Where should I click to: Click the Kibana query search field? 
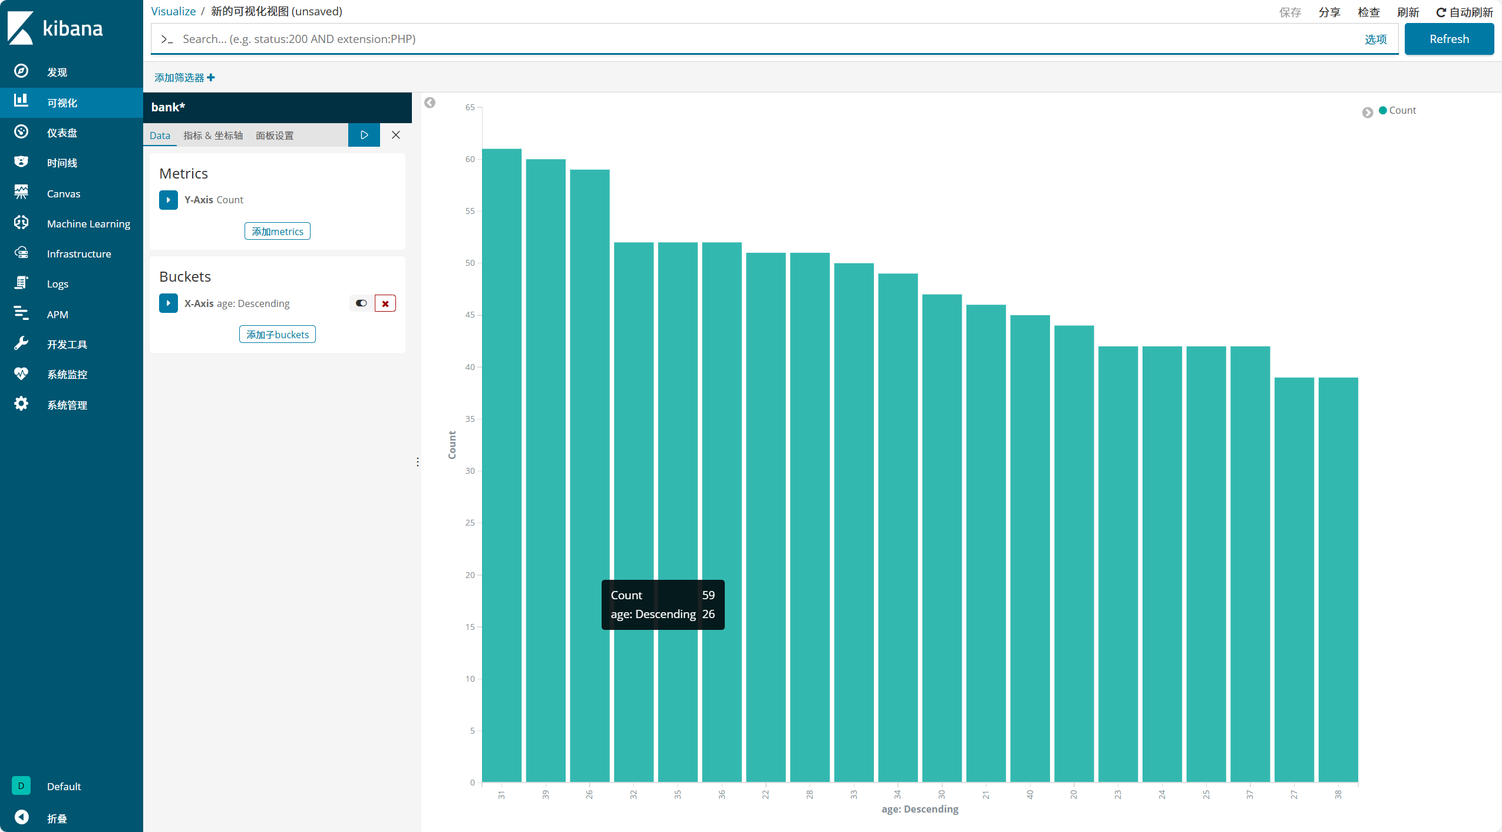click(x=766, y=39)
